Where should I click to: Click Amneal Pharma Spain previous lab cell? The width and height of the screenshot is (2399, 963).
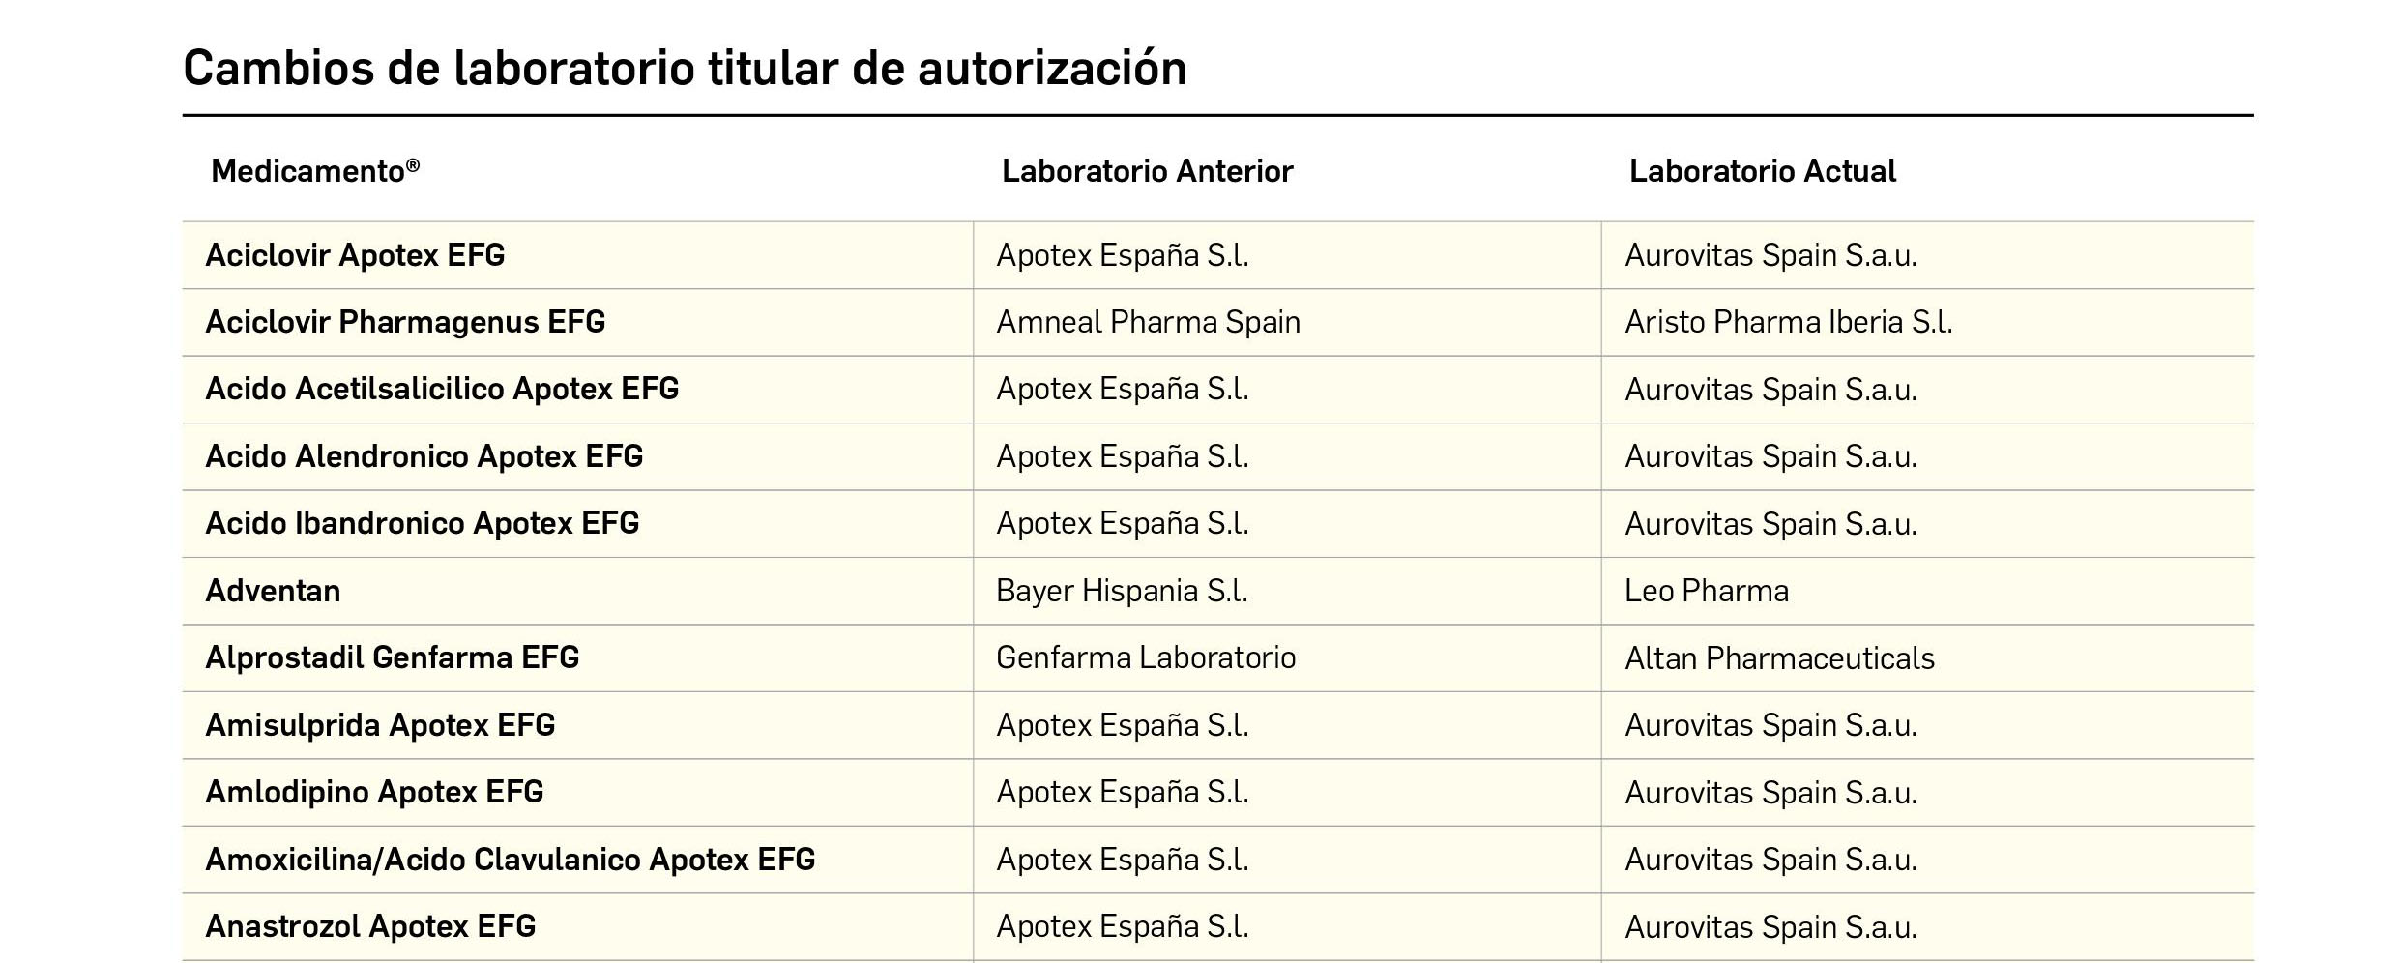1148,322
